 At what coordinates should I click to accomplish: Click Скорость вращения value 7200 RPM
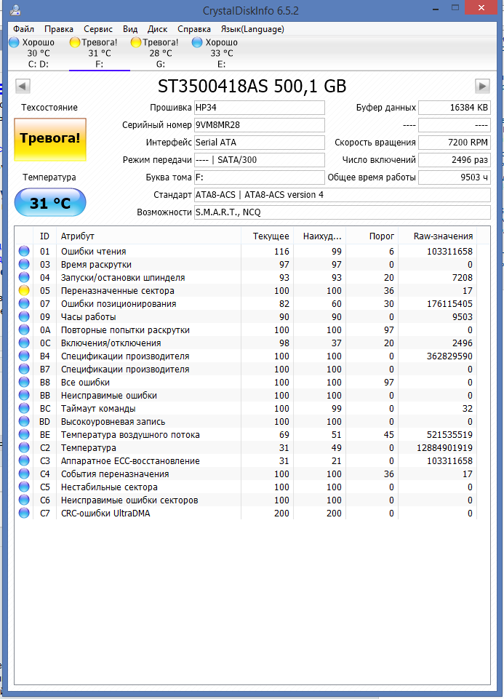pyautogui.click(x=455, y=143)
